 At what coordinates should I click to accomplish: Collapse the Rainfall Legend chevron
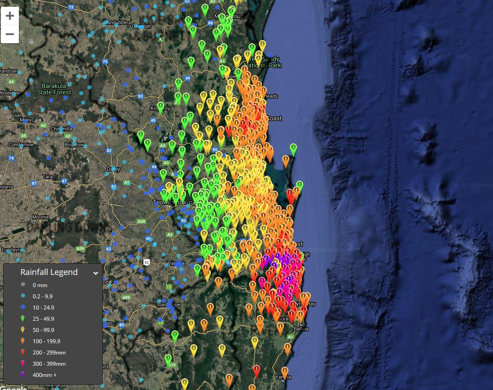coord(96,273)
